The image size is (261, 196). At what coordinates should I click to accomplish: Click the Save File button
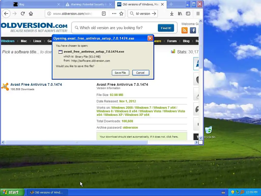click(x=120, y=73)
